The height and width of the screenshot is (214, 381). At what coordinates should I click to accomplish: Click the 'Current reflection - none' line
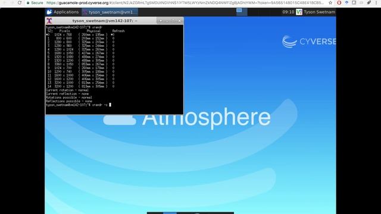pyautogui.click(x=67, y=94)
